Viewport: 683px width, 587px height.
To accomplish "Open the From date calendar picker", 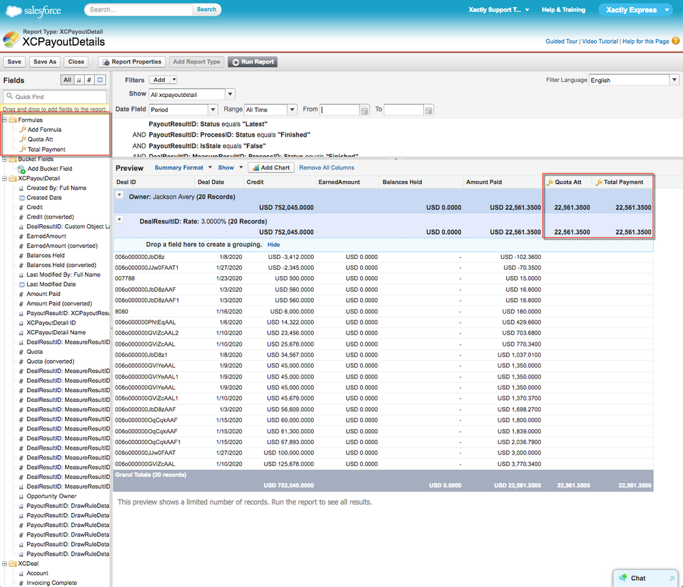I will pos(364,110).
